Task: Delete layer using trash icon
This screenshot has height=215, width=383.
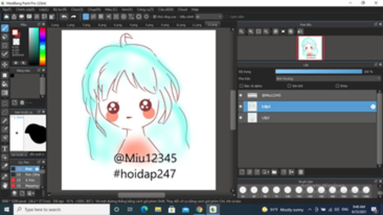Action: [x=301, y=172]
